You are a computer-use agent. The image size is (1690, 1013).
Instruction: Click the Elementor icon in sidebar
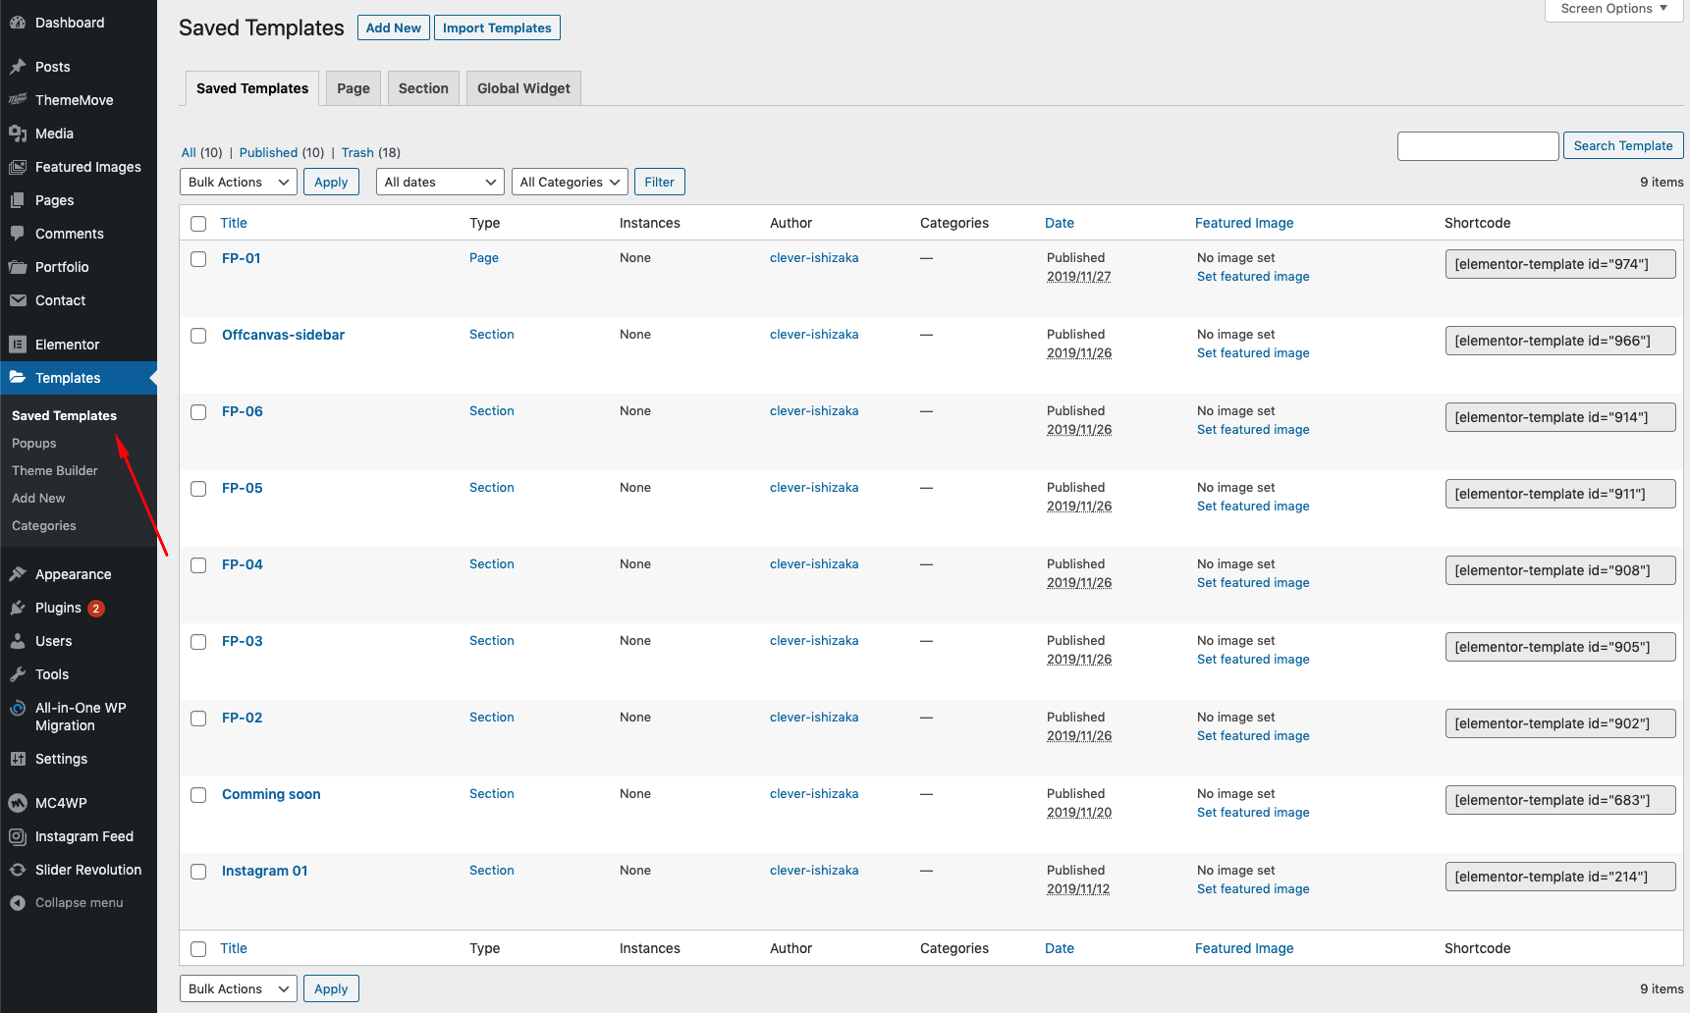pyautogui.click(x=18, y=345)
